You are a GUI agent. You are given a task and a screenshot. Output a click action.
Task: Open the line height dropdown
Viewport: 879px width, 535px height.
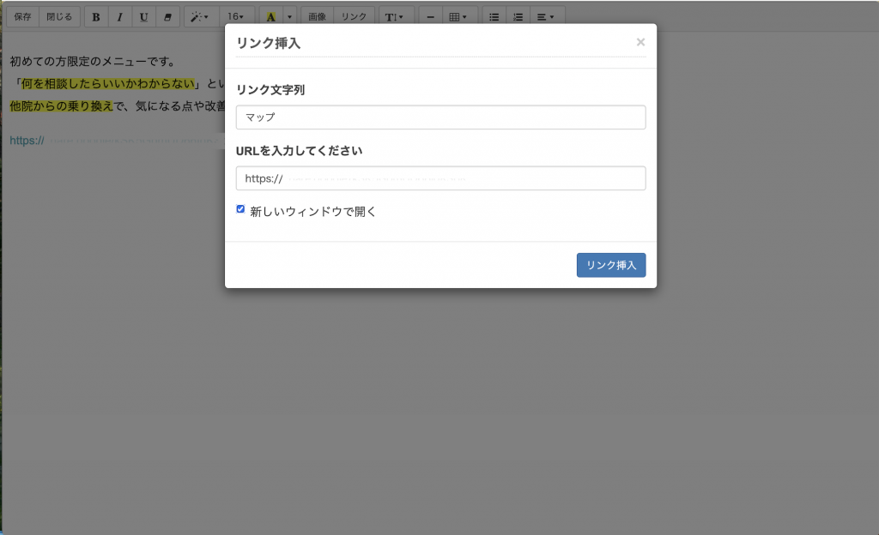click(394, 16)
